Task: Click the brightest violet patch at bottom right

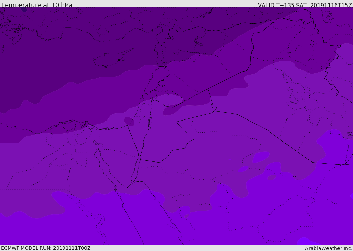Action: coord(304,241)
